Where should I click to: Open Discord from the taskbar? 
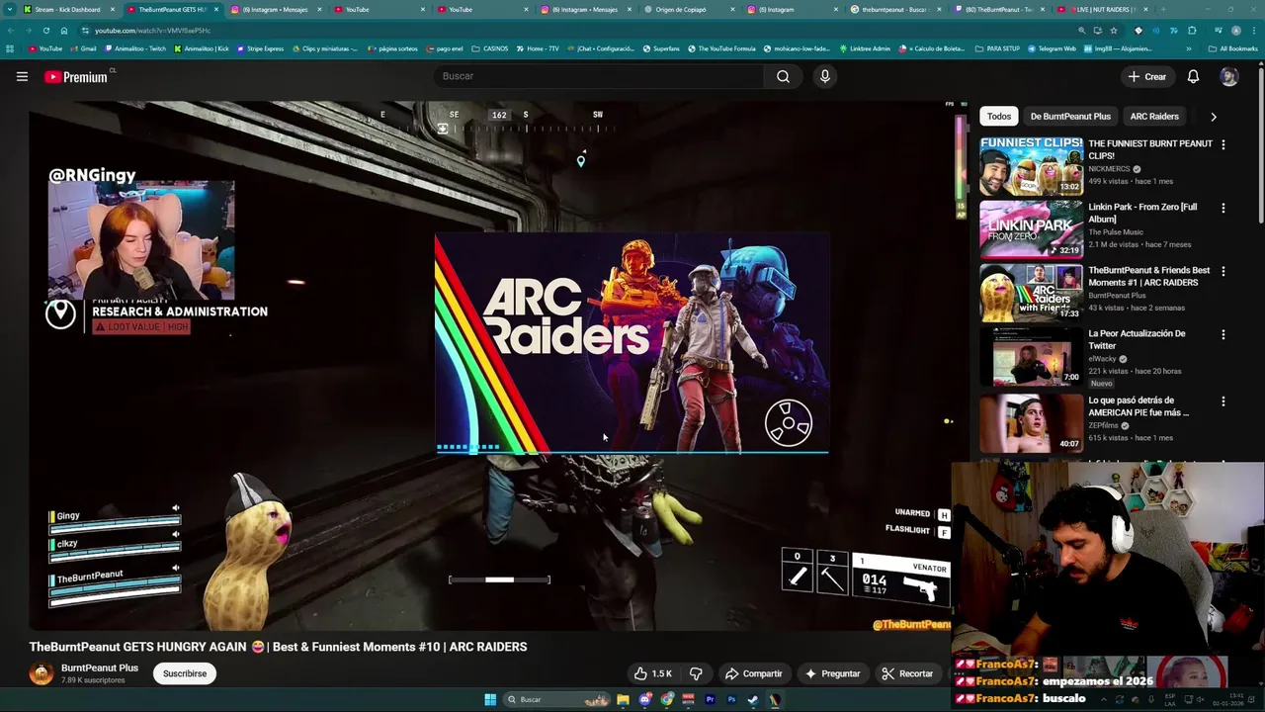[x=645, y=699]
